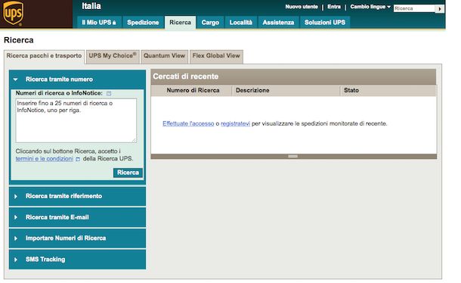This screenshot has width=461, height=283.
Task: Open the Località menu
Action: point(241,23)
